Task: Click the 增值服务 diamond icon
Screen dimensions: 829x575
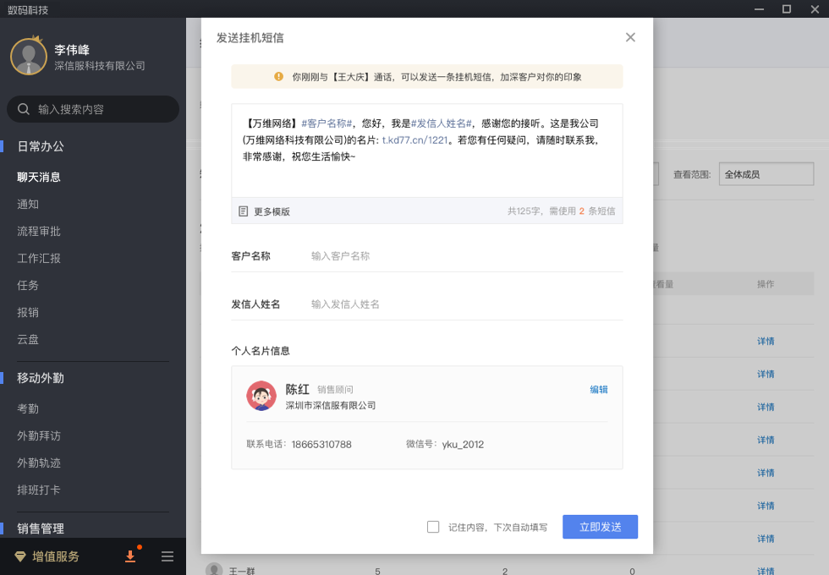Action: coord(20,556)
